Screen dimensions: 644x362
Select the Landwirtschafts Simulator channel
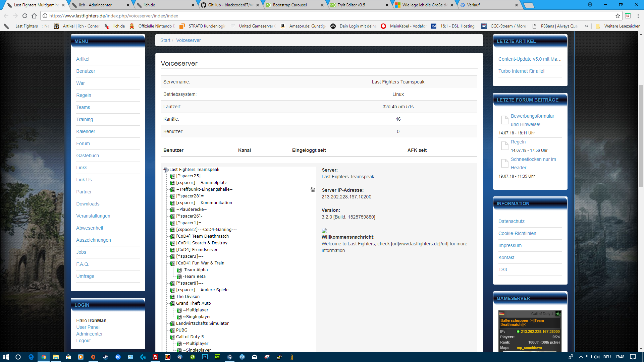pyautogui.click(x=202, y=323)
